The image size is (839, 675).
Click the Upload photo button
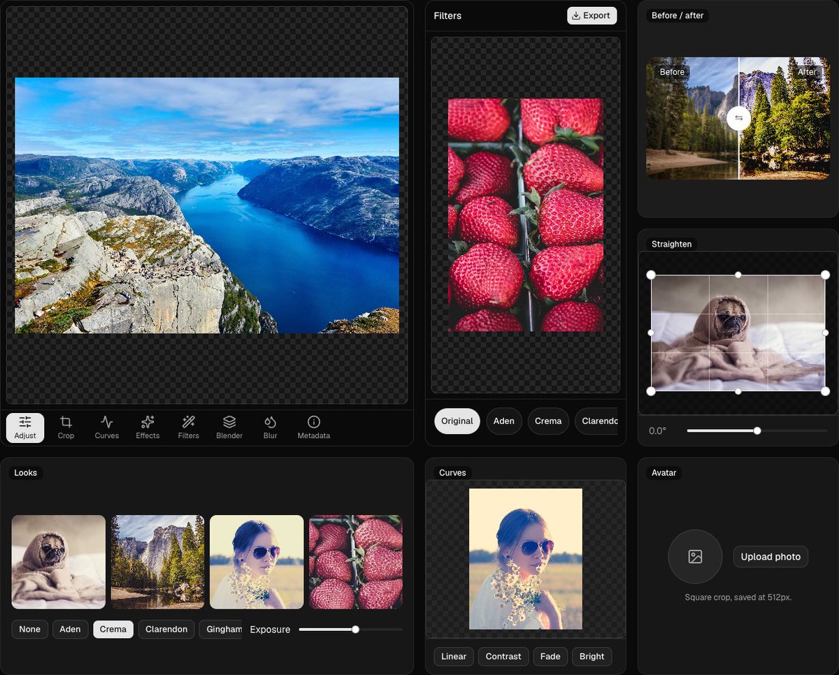pos(770,557)
